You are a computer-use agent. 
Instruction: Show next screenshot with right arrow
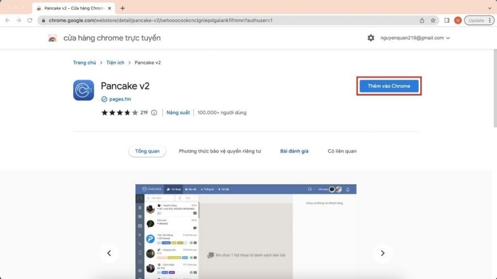point(382,253)
